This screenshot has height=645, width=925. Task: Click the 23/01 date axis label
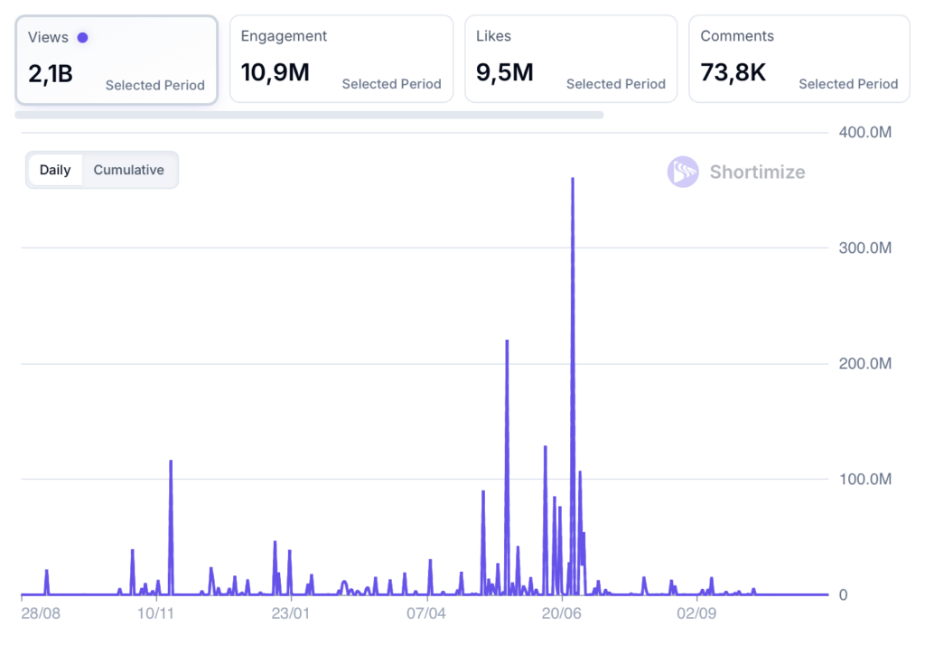pyautogui.click(x=290, y=613)
